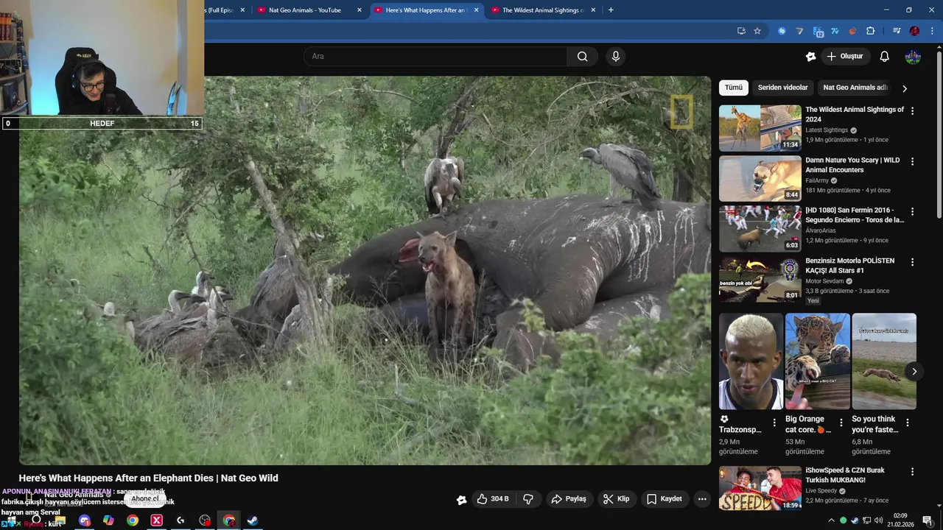Screen dimensions: 943x530
Task: Click the Paylaş share button
Action: coord(569,499)
